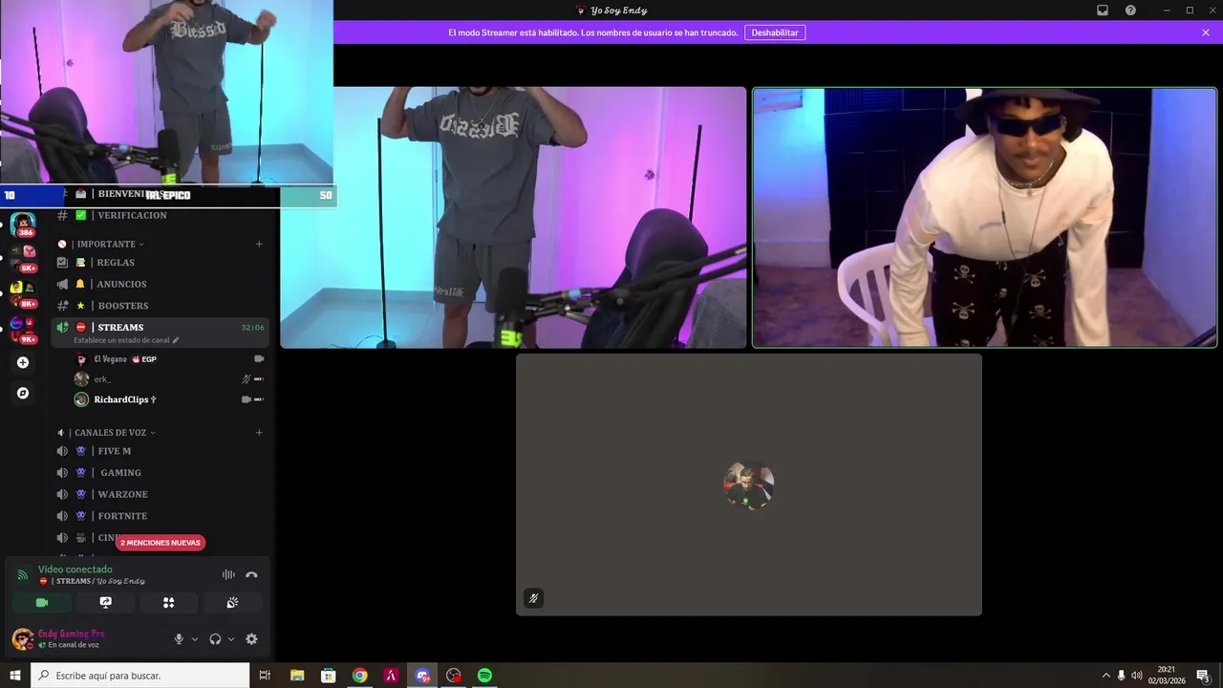Open Task View on taskbar
Image resolution: width=1223 pixels, height=688 pixels.
click(x=265, y=676)
